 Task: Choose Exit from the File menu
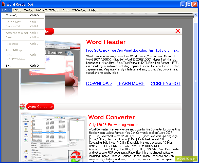(x=23, y=66)
